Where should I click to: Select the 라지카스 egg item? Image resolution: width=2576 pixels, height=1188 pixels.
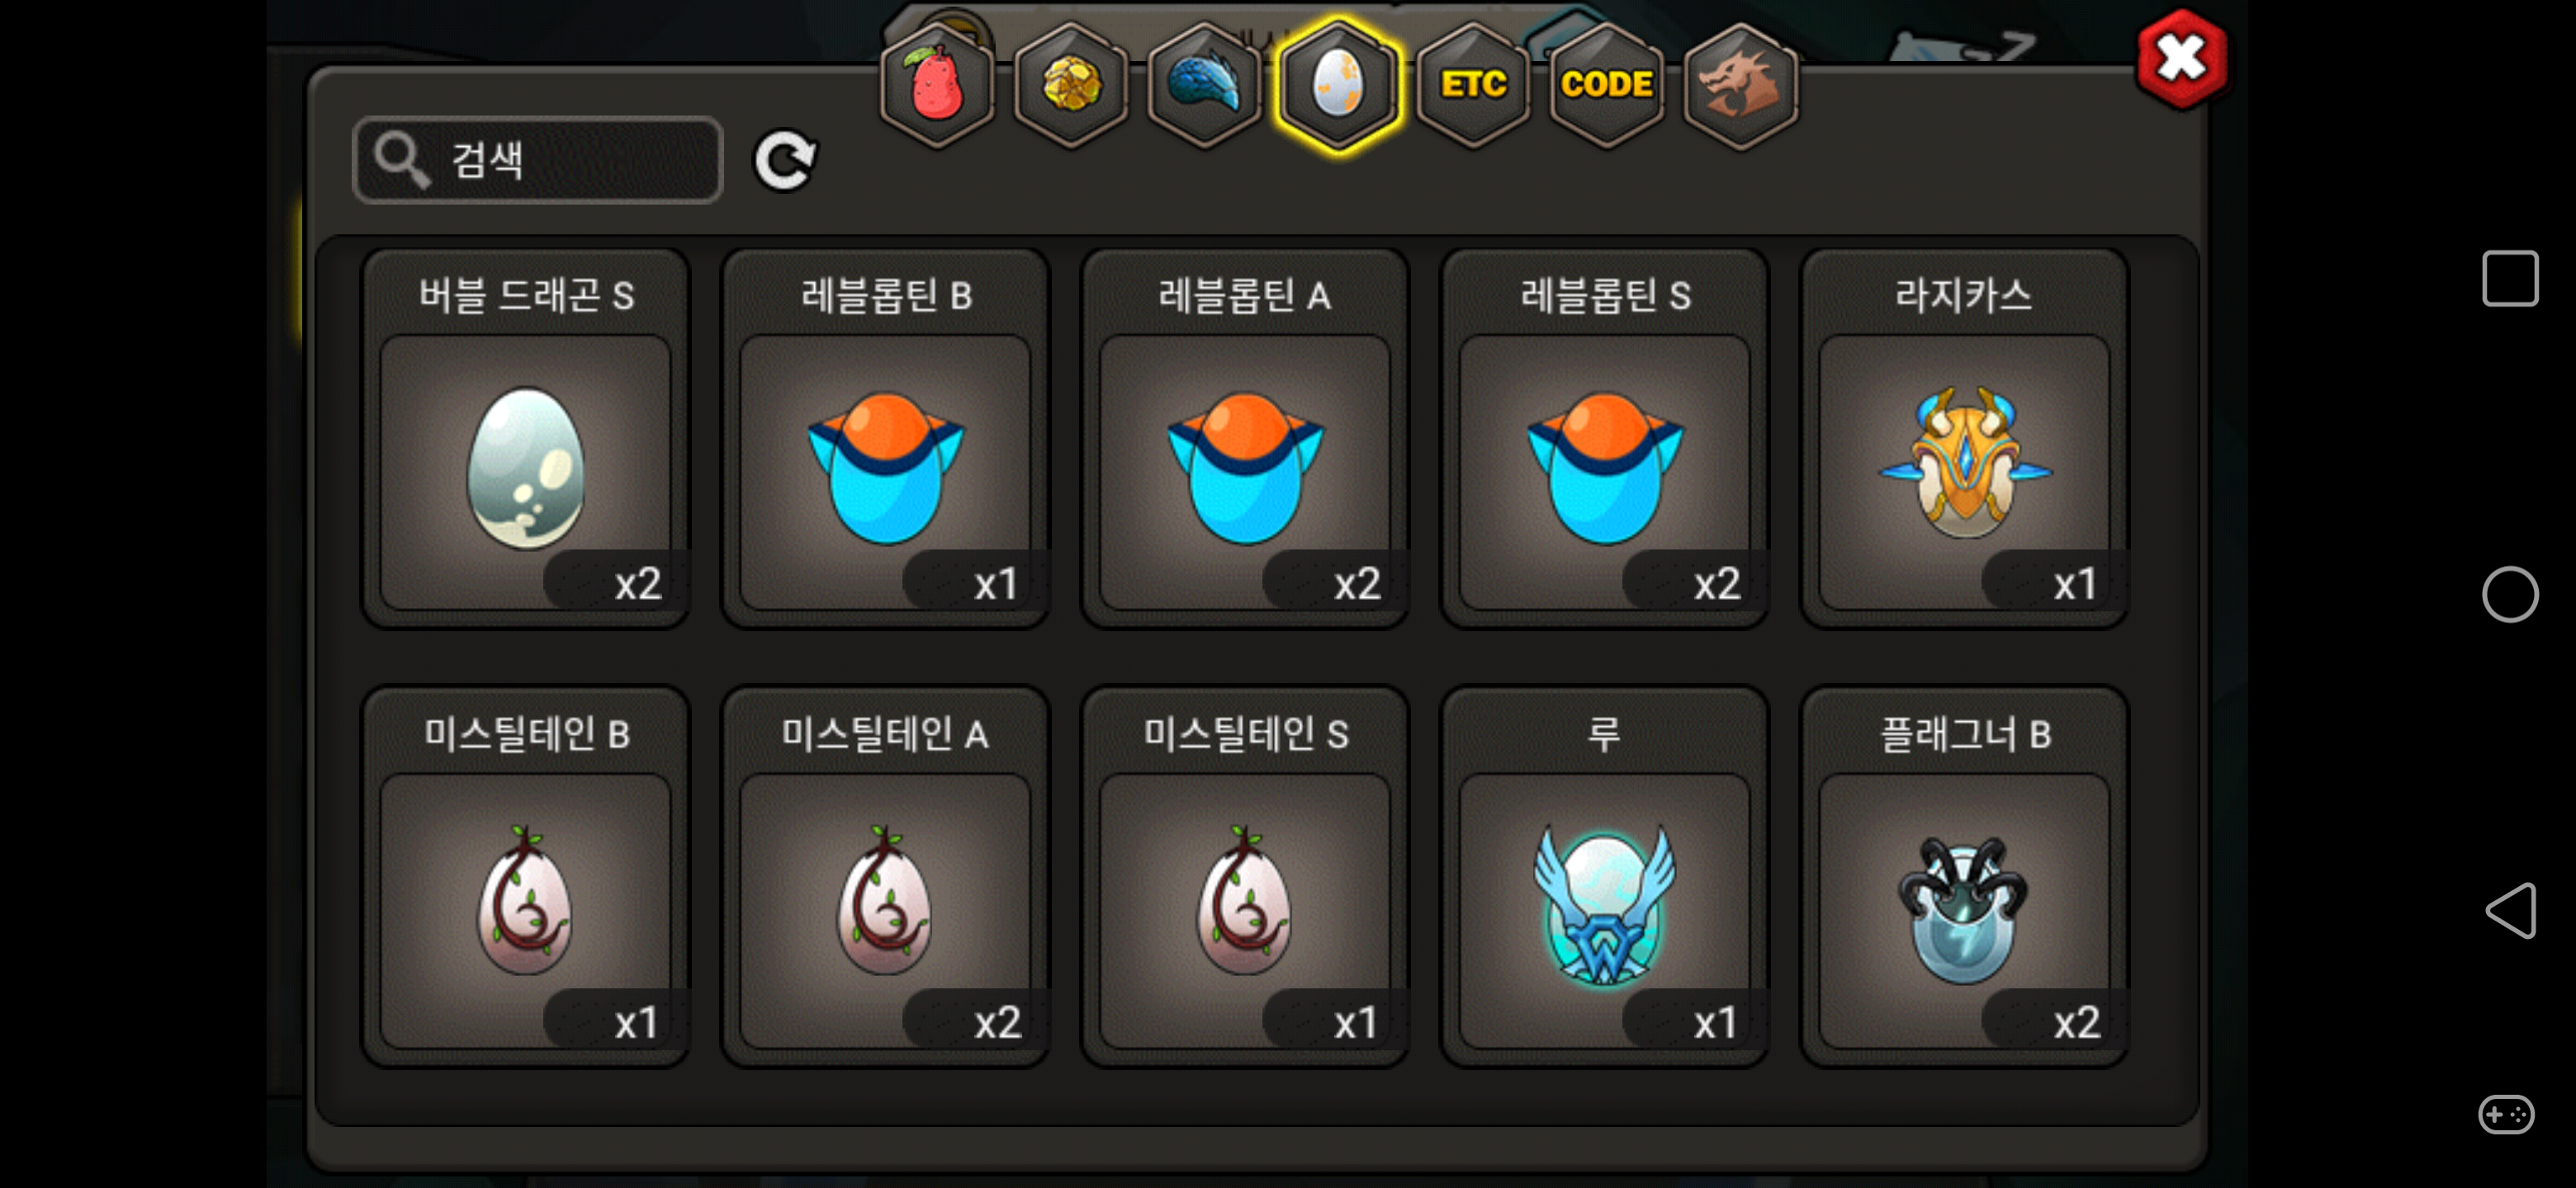point(1965,439)
